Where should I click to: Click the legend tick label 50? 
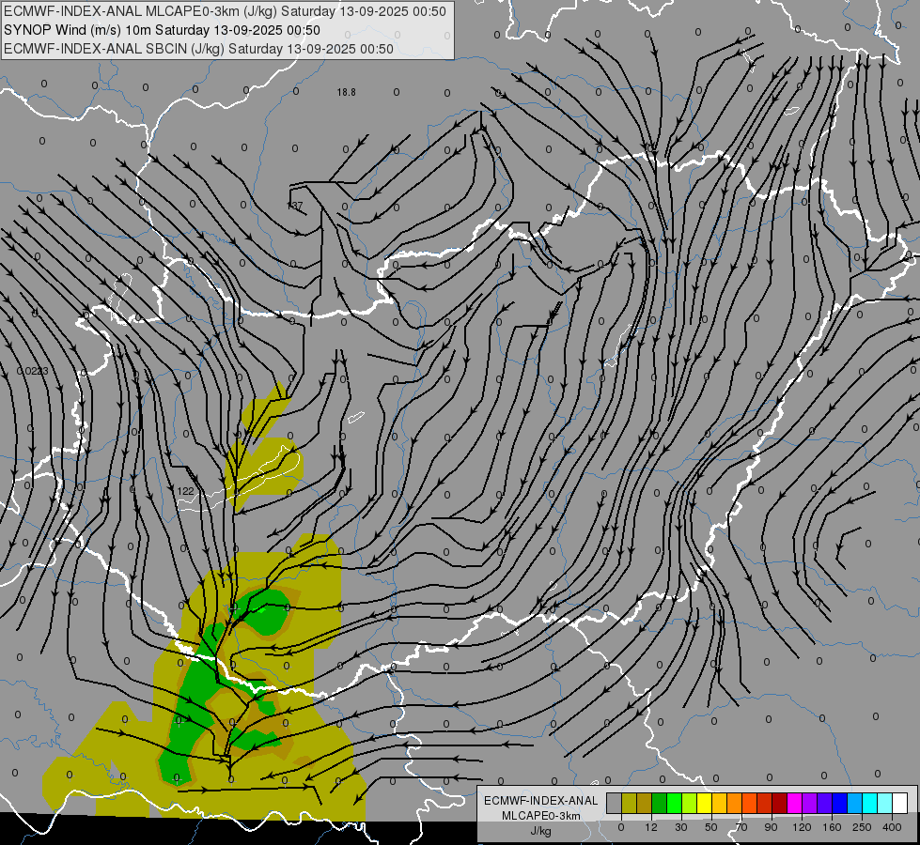coord(711,827)
